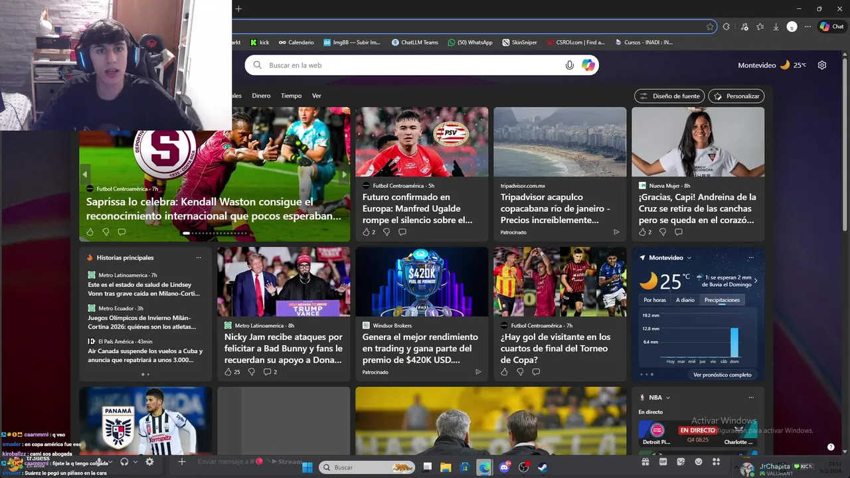Open comments on Nicky Jam article
The image size is (850, 478).
click(x=270, y=372)
